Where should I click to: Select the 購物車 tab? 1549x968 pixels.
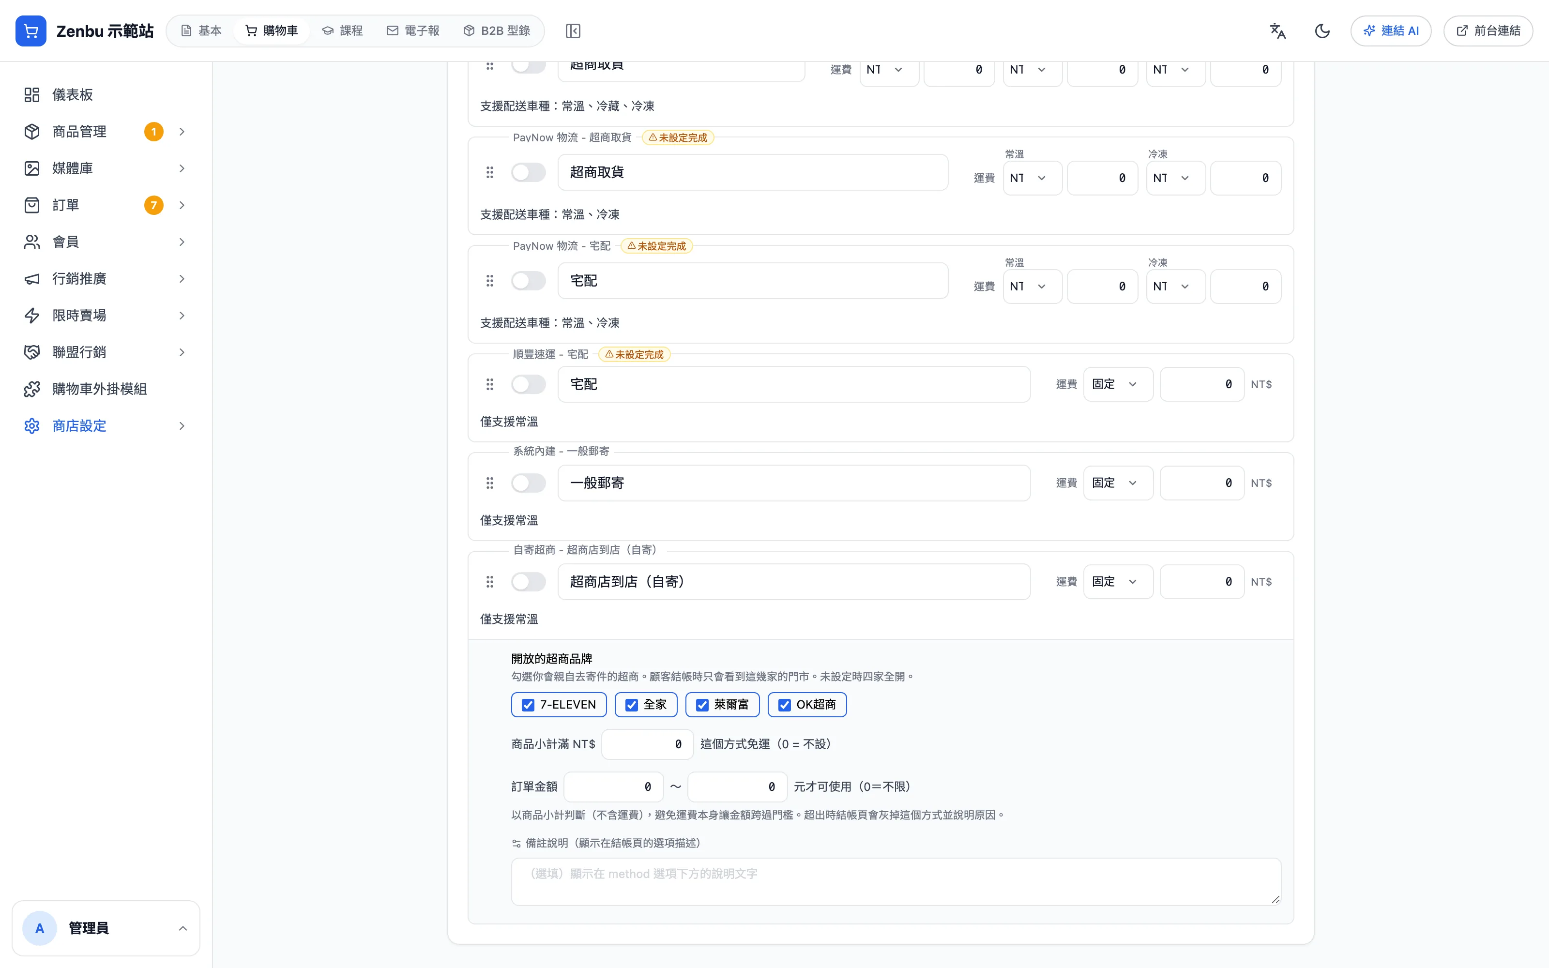tap(272, 30)
